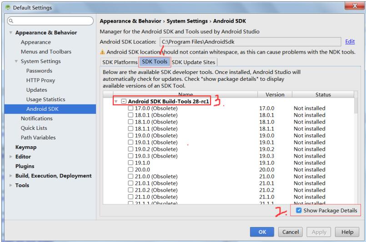Open Quick Lists settings

pyautogui.click(x=34, y=128)
